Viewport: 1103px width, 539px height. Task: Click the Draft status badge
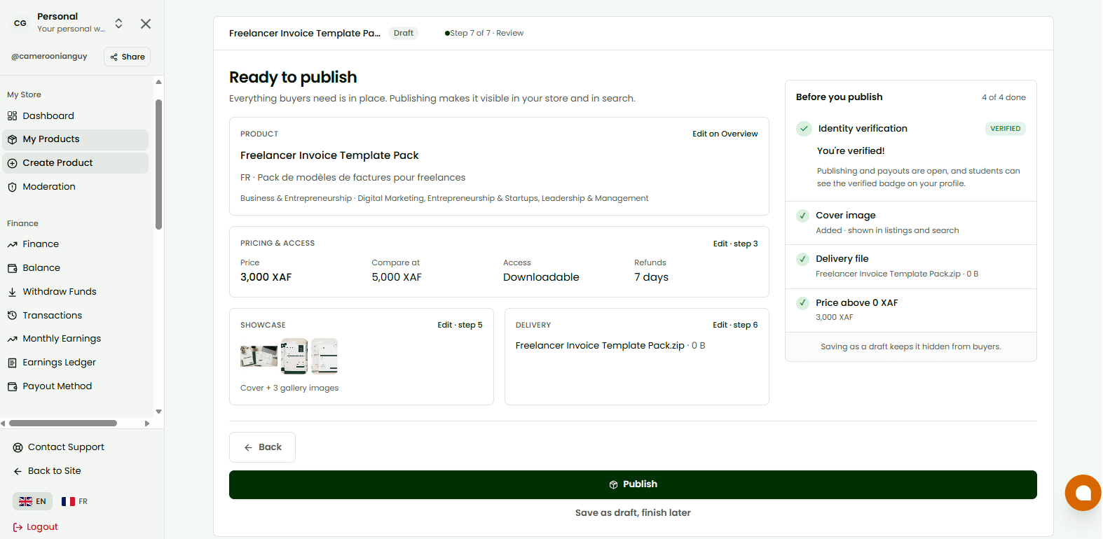pos(404,33)
